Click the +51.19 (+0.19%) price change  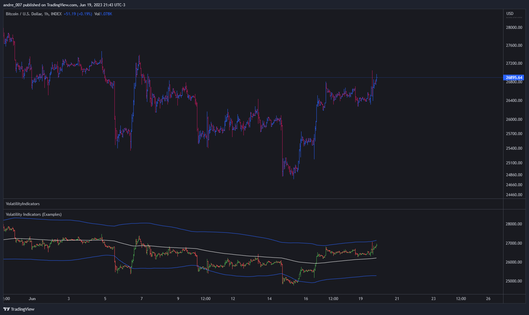(x=78, y=14)
